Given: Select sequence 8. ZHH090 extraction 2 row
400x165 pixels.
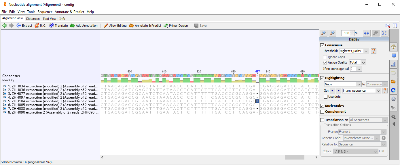Looking at the screenshot, I should [x=50, y=112].
